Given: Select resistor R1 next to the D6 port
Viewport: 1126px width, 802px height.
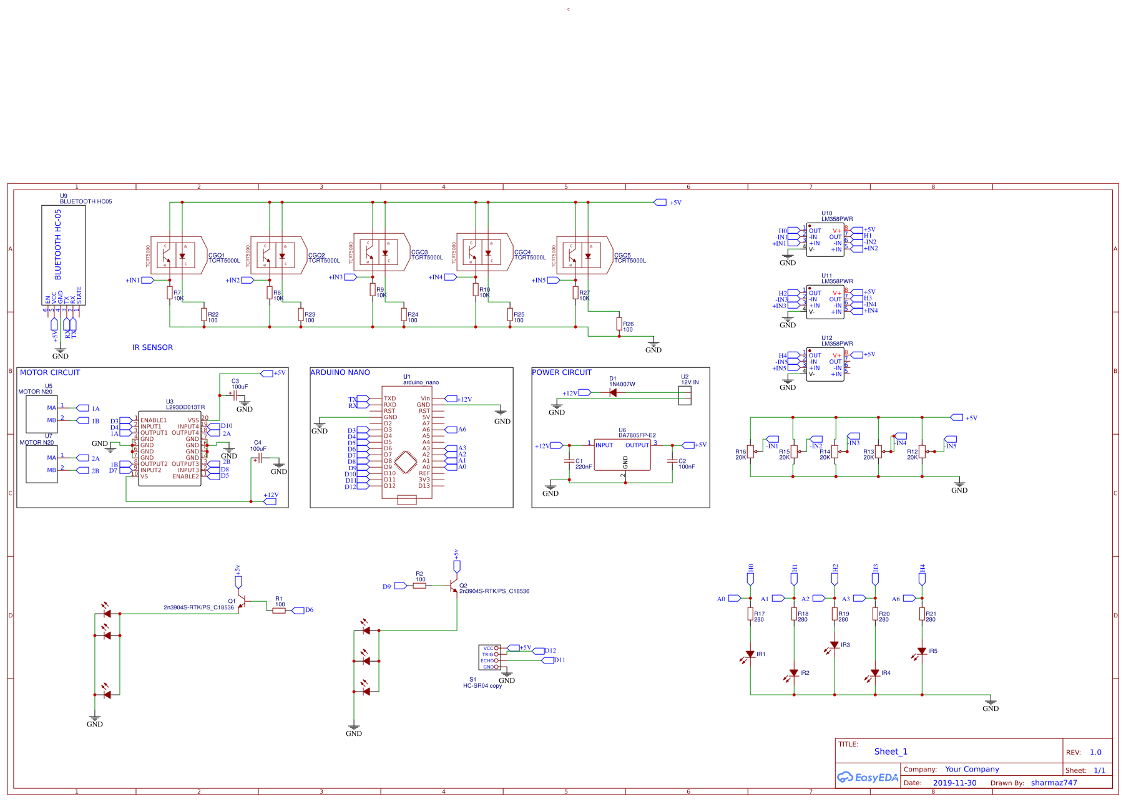Looking at the screenshot, I should (x=279, y=611).
